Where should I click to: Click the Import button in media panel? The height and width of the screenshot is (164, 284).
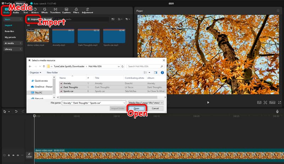[x=33, y=19]
